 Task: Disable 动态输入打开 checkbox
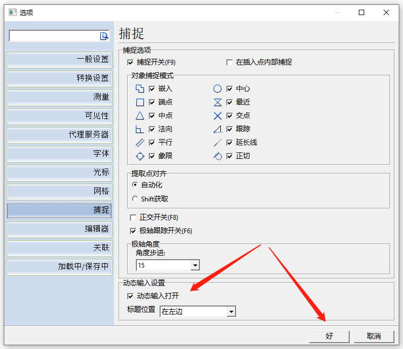click(130, 296)
